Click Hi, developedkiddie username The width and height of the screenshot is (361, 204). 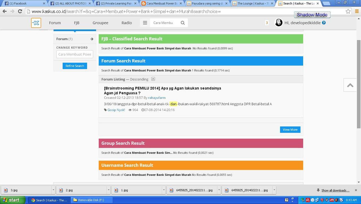click(x=303, y=23)
